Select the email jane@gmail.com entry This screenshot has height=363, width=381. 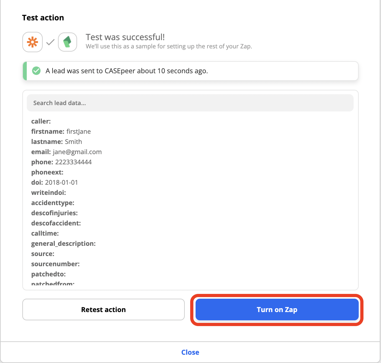point(67,152)
